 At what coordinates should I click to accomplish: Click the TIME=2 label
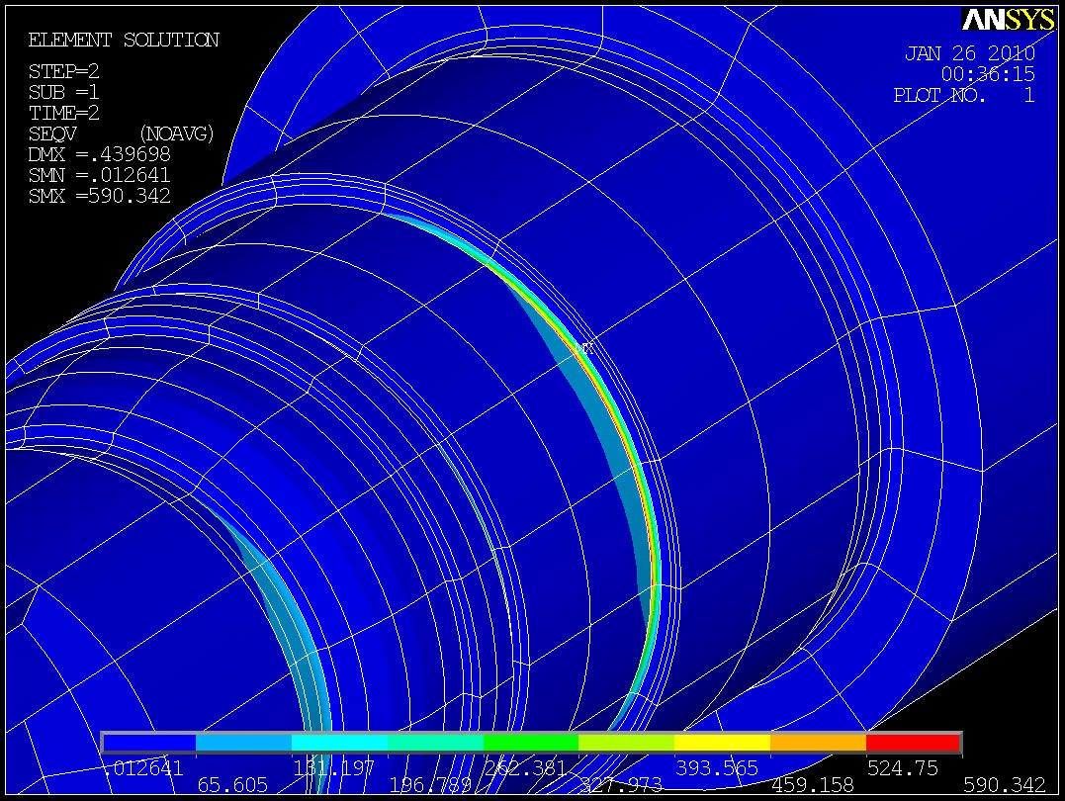point(64,113)
